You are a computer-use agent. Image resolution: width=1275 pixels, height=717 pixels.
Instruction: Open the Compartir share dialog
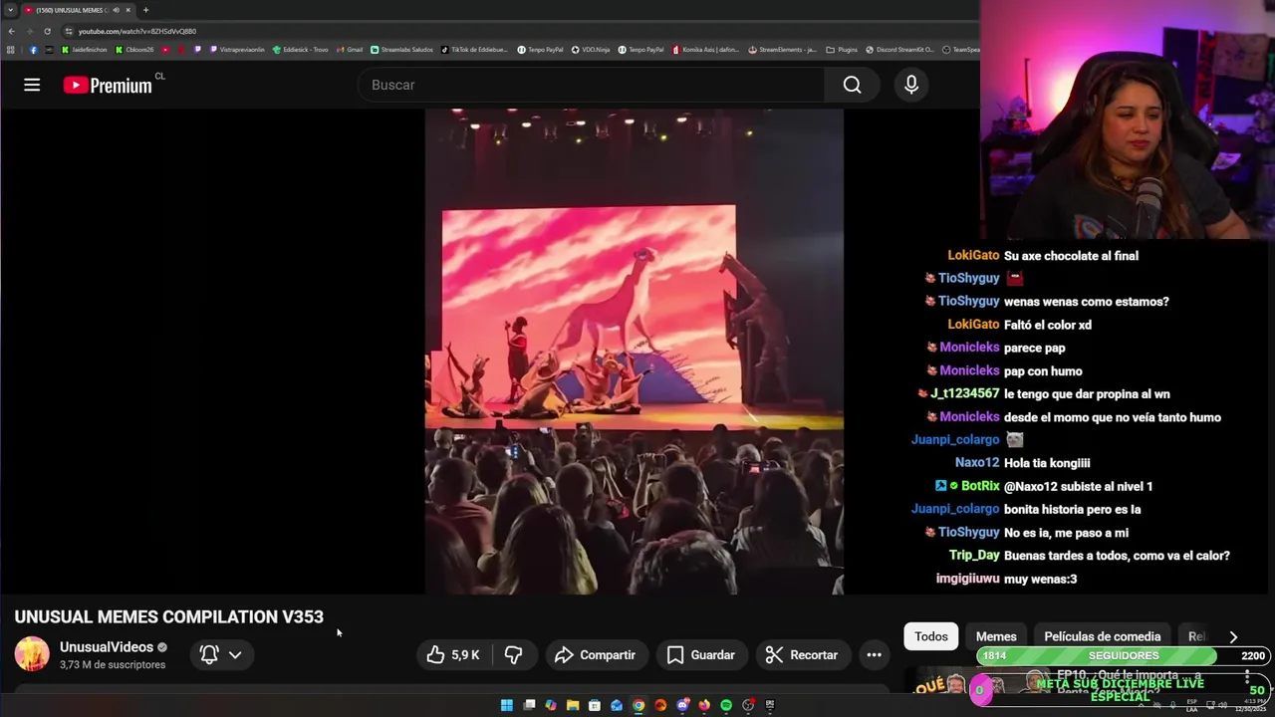[595, 654]
